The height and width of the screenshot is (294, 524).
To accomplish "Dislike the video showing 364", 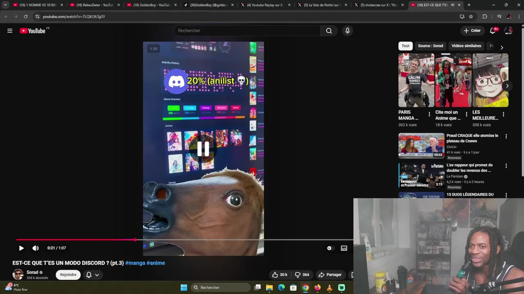I will 302,275.
